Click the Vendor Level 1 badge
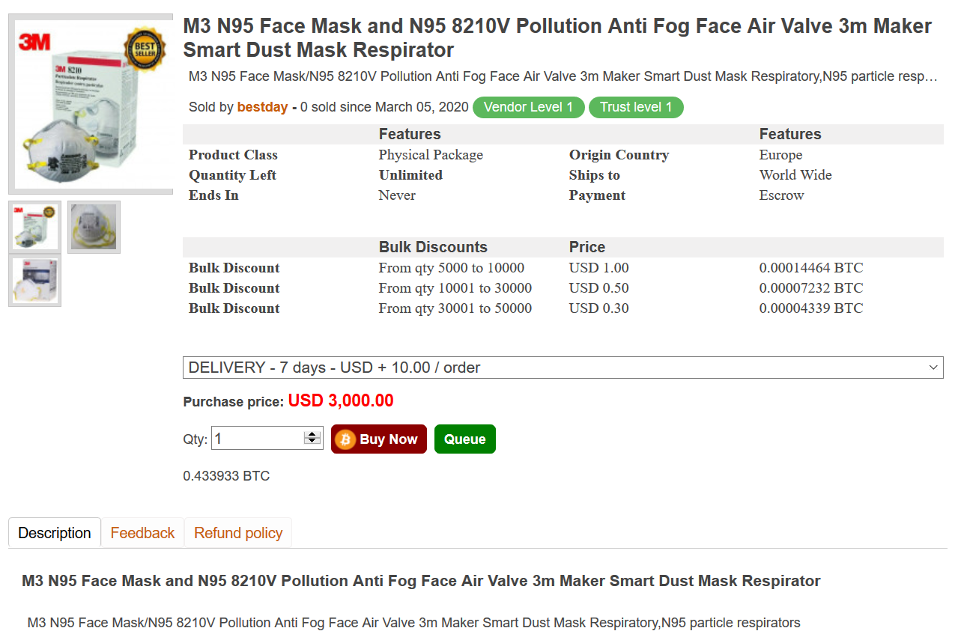This screenshot has width=961, height=634. [x=528, y=107]
